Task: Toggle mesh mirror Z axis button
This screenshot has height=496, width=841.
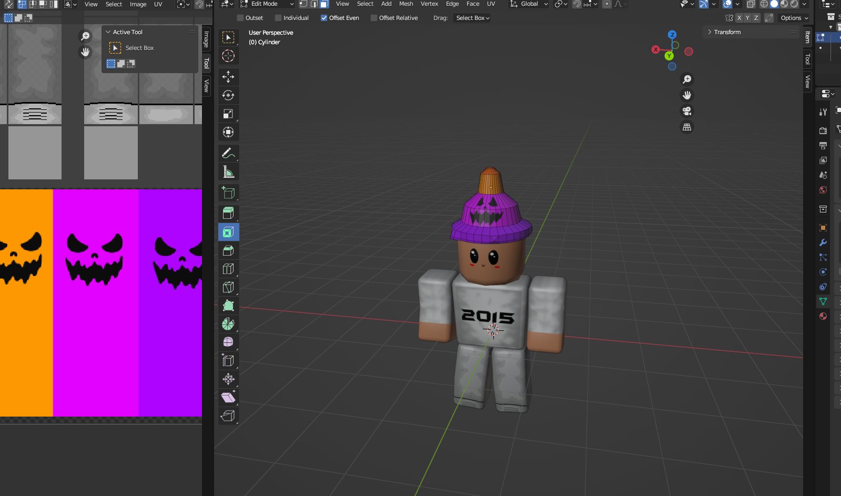Action: click(x=756, y=18)
